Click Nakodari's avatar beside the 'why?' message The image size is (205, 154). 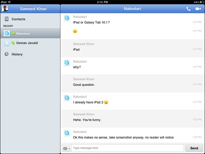point(67,63)
